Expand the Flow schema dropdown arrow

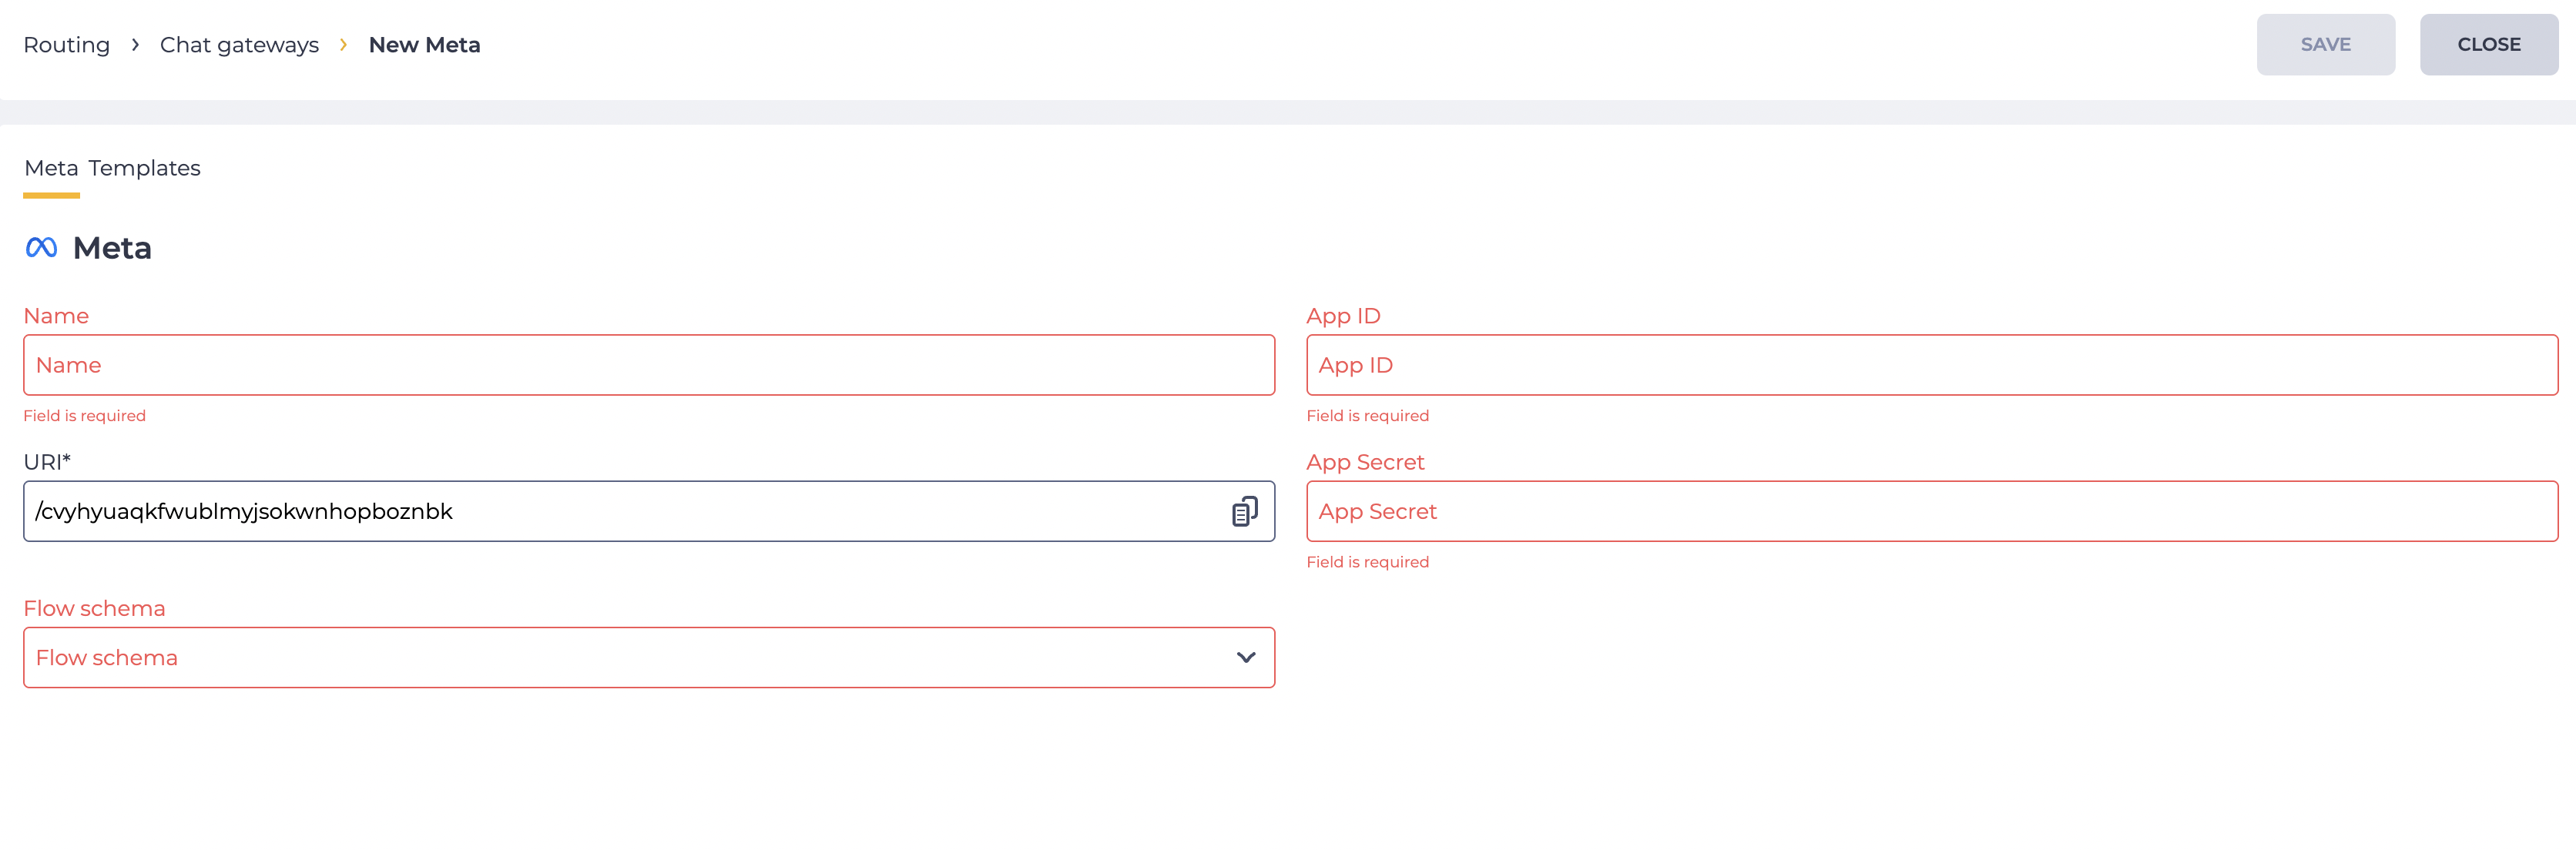click(1245, 657)
